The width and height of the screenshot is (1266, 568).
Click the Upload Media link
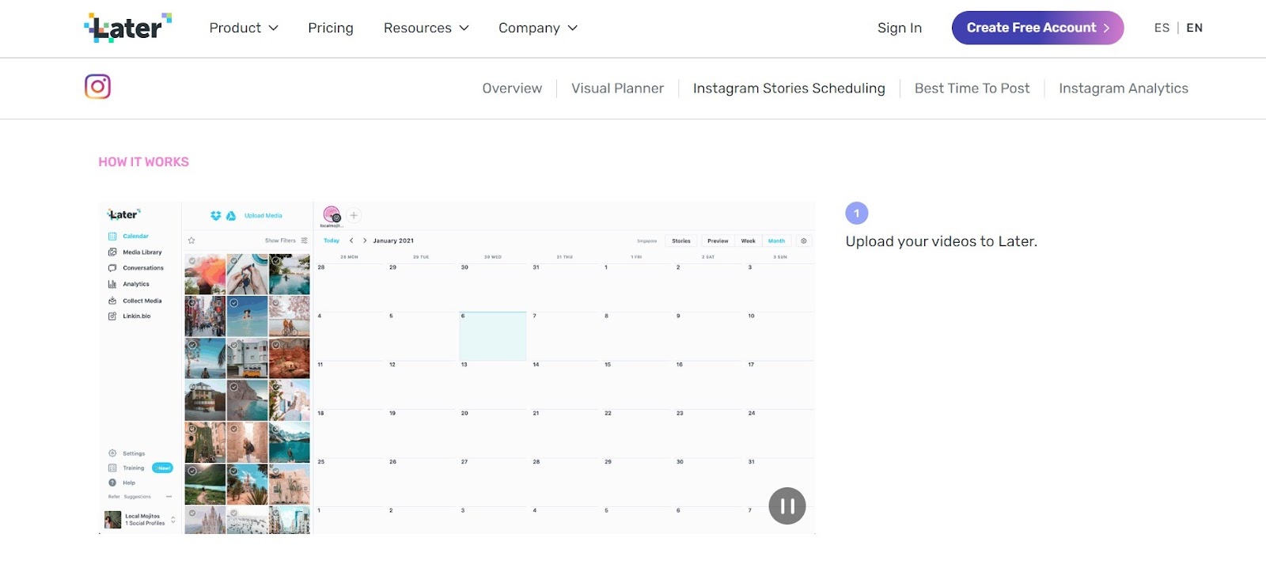pyautogui.click(x=263, y=215)
